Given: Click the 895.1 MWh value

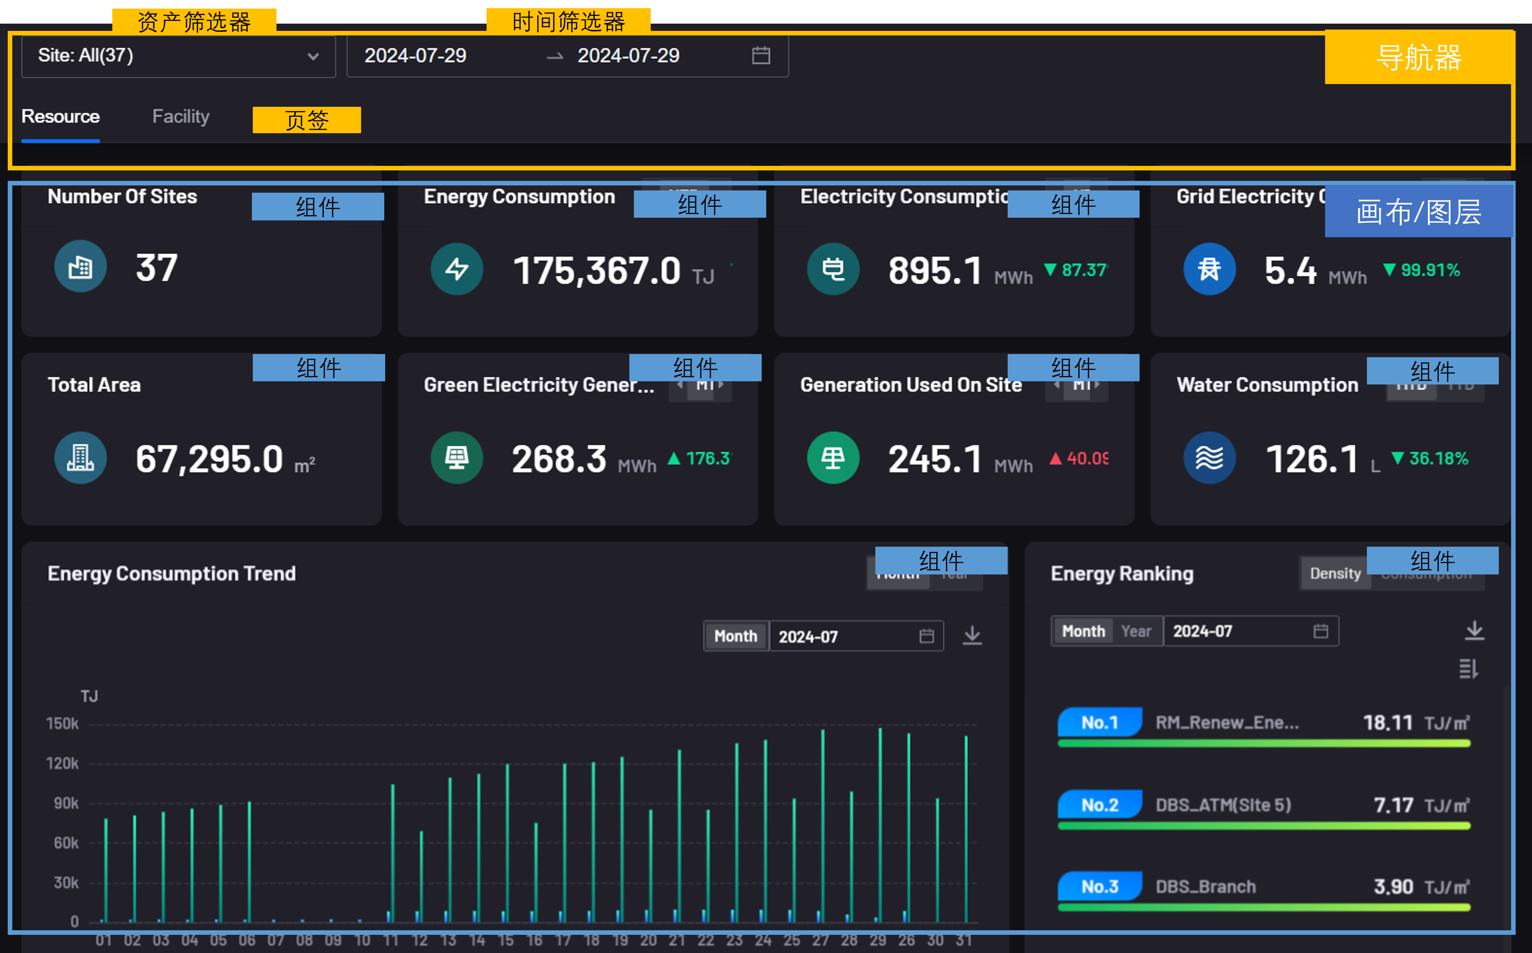Looking at the screenshot, I should tap(960, 271).
